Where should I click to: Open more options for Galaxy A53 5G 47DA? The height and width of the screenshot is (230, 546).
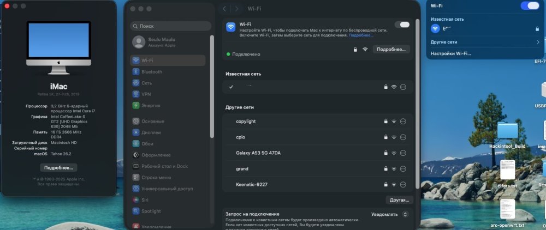point(403,153)
